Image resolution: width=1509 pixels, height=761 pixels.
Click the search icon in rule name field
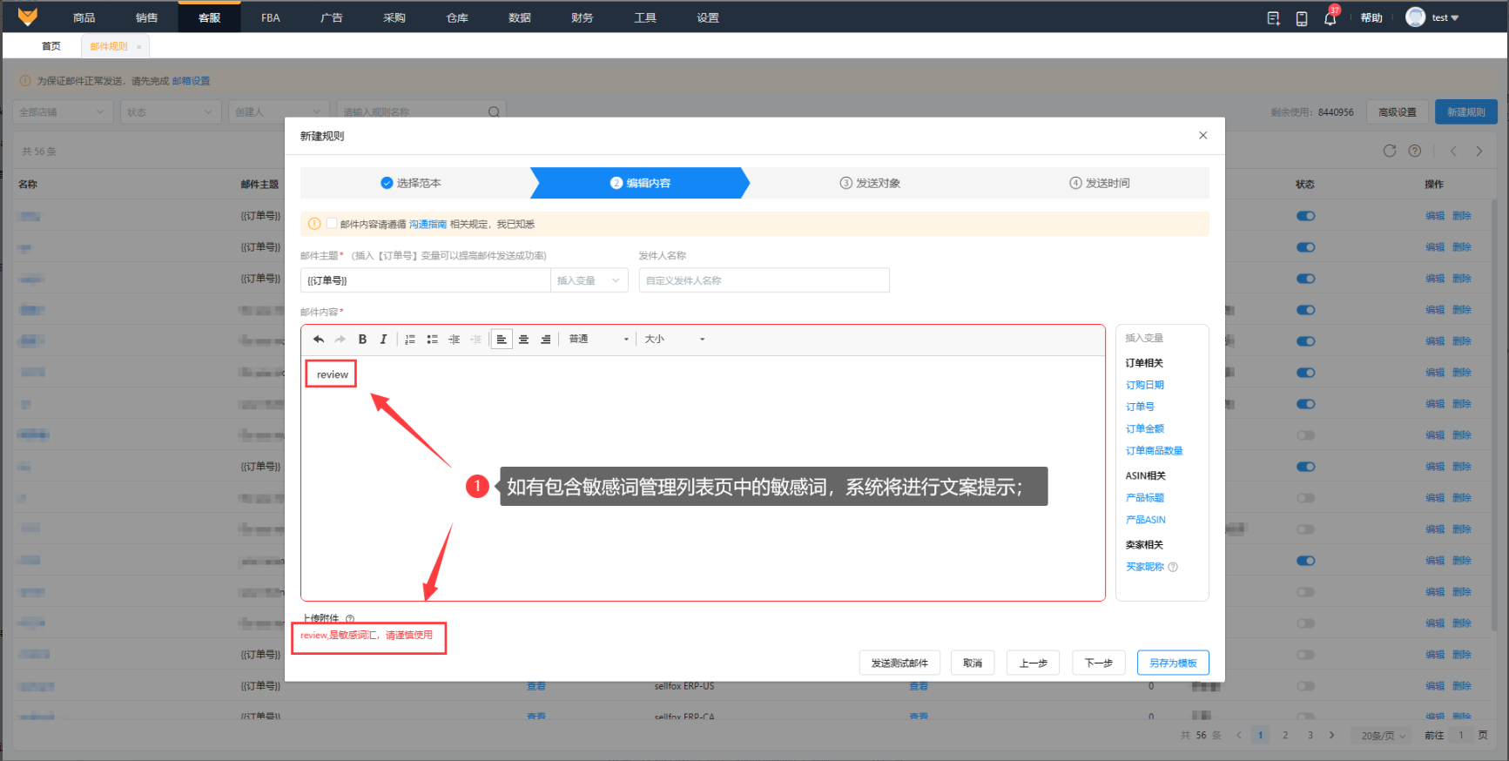pos(494,111)
